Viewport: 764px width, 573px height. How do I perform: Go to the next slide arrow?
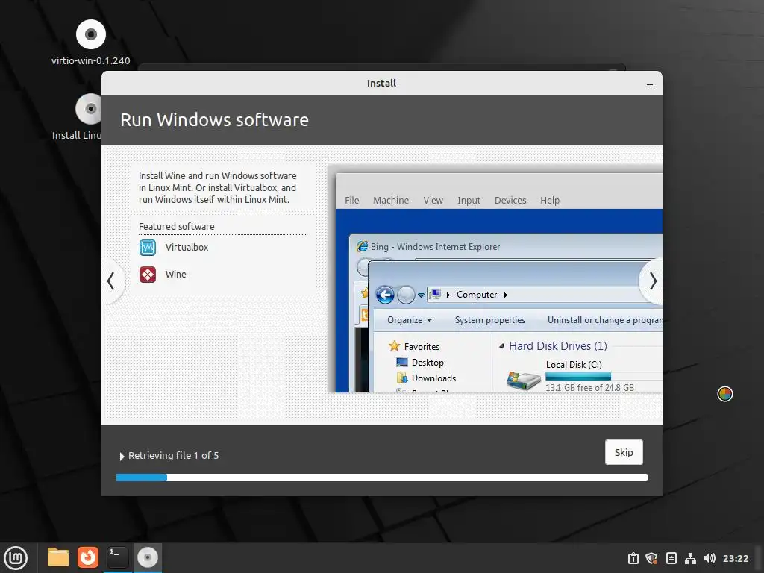pos(653,281)
